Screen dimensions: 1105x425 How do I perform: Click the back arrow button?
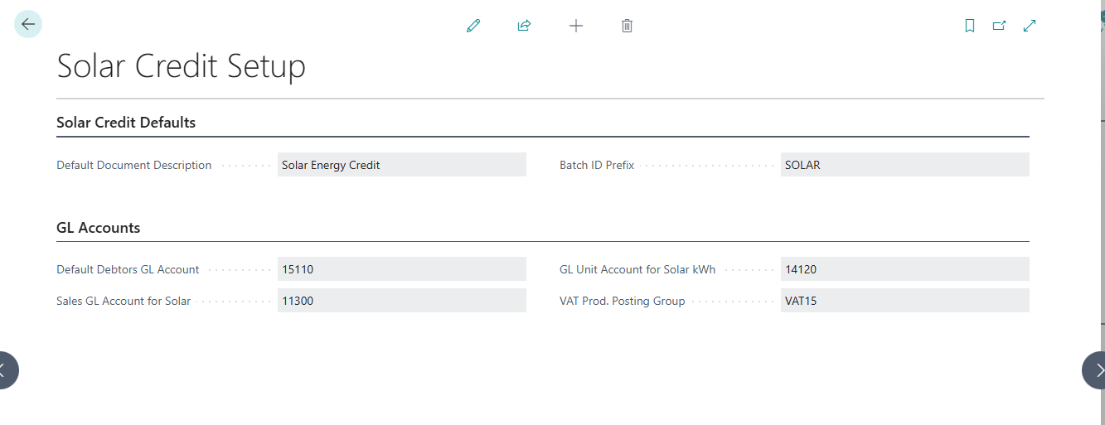28,25
